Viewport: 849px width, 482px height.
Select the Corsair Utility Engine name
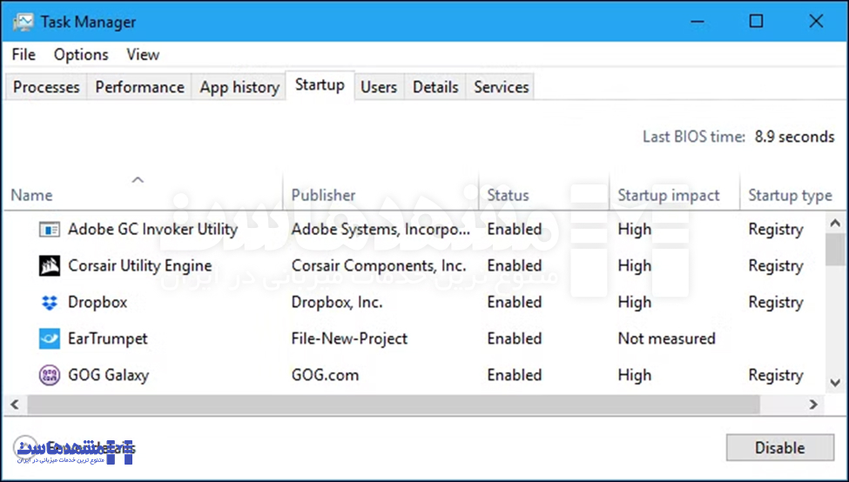(x=139, y=265)
